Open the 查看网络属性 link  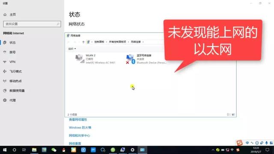coord(78,120)
